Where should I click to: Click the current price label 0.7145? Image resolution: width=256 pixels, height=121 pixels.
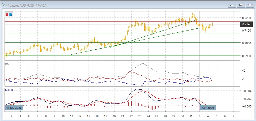(x=246, y=24)
